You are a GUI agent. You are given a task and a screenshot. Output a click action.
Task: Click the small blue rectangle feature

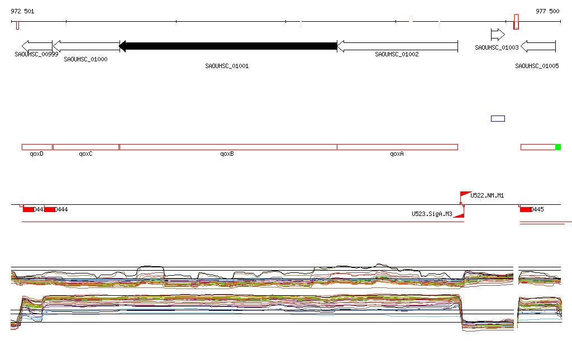pyautogui.click(x=498, y=118)
